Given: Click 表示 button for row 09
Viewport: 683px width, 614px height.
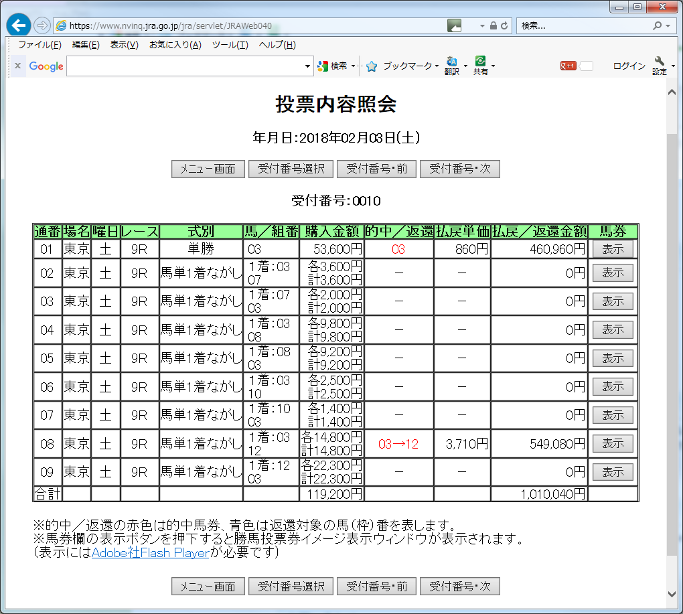Looking at the screenshot, I should (613, 472).
